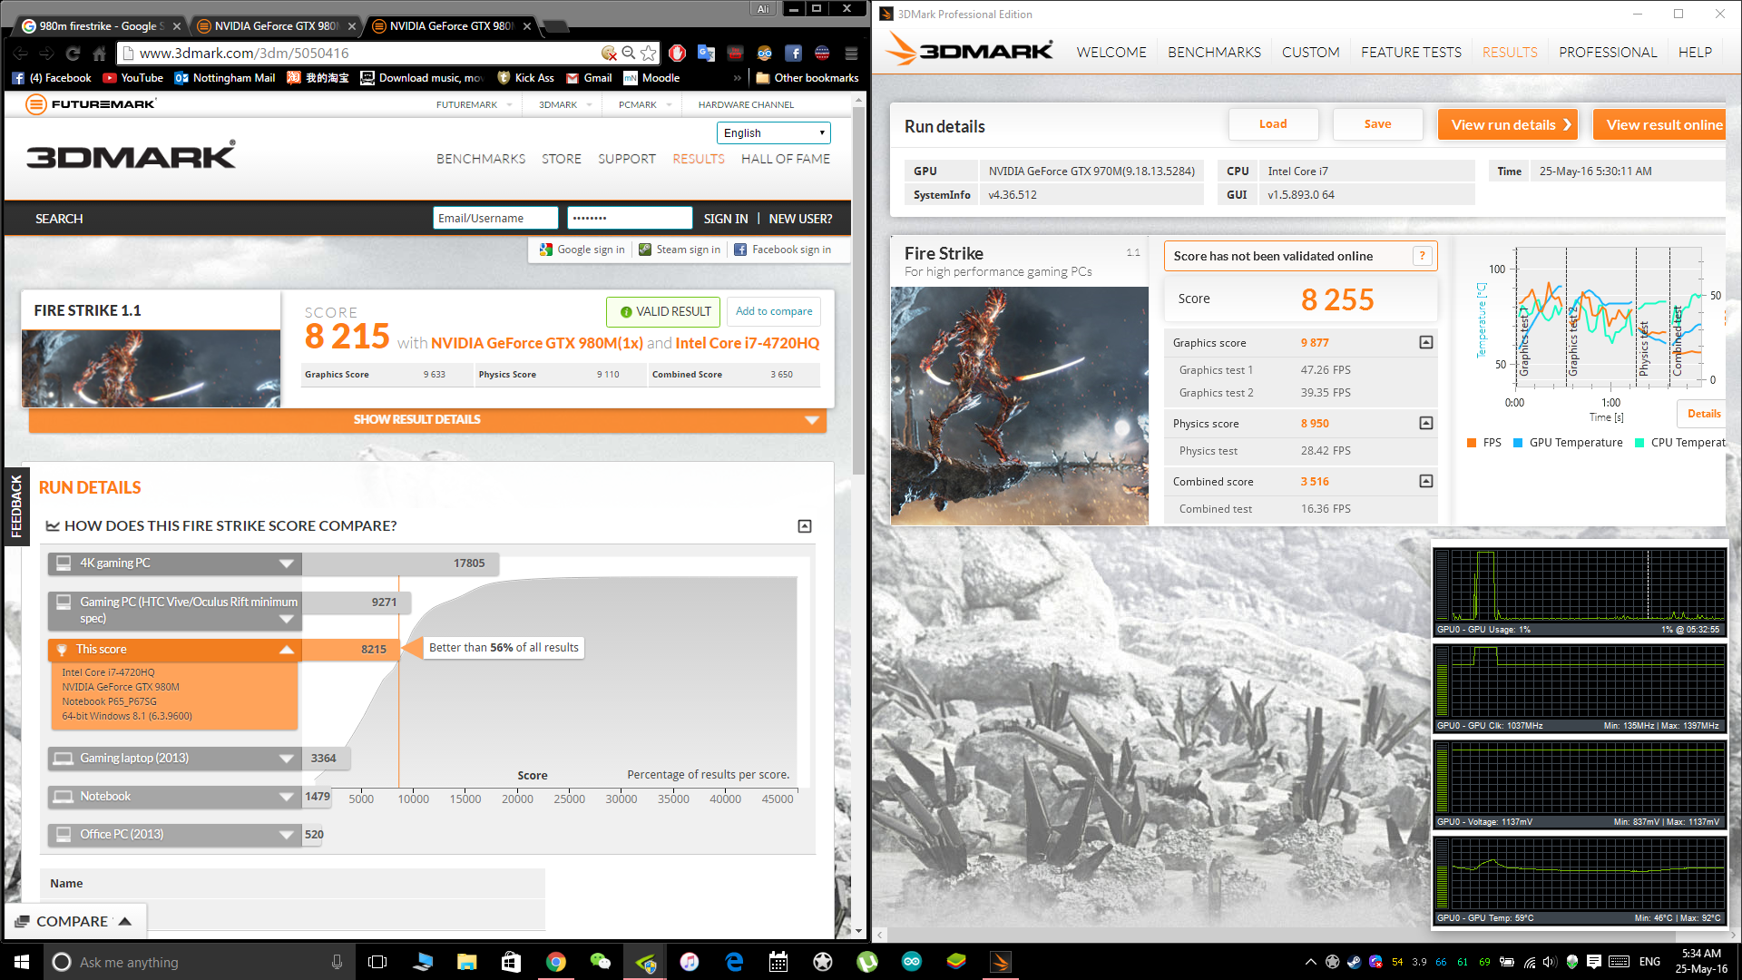
Task: Sign in with the Steam option
Action: click(680, 250)
